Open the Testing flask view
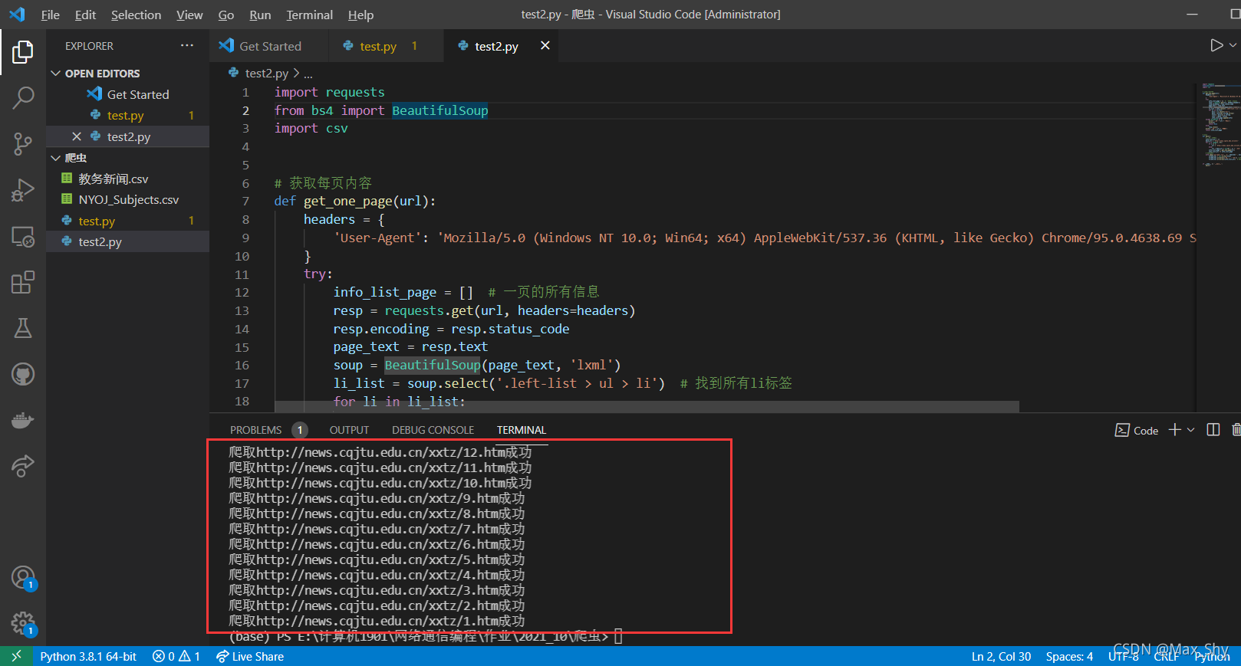The width and height of the screenshot is (1241, 666). (23, 328)
